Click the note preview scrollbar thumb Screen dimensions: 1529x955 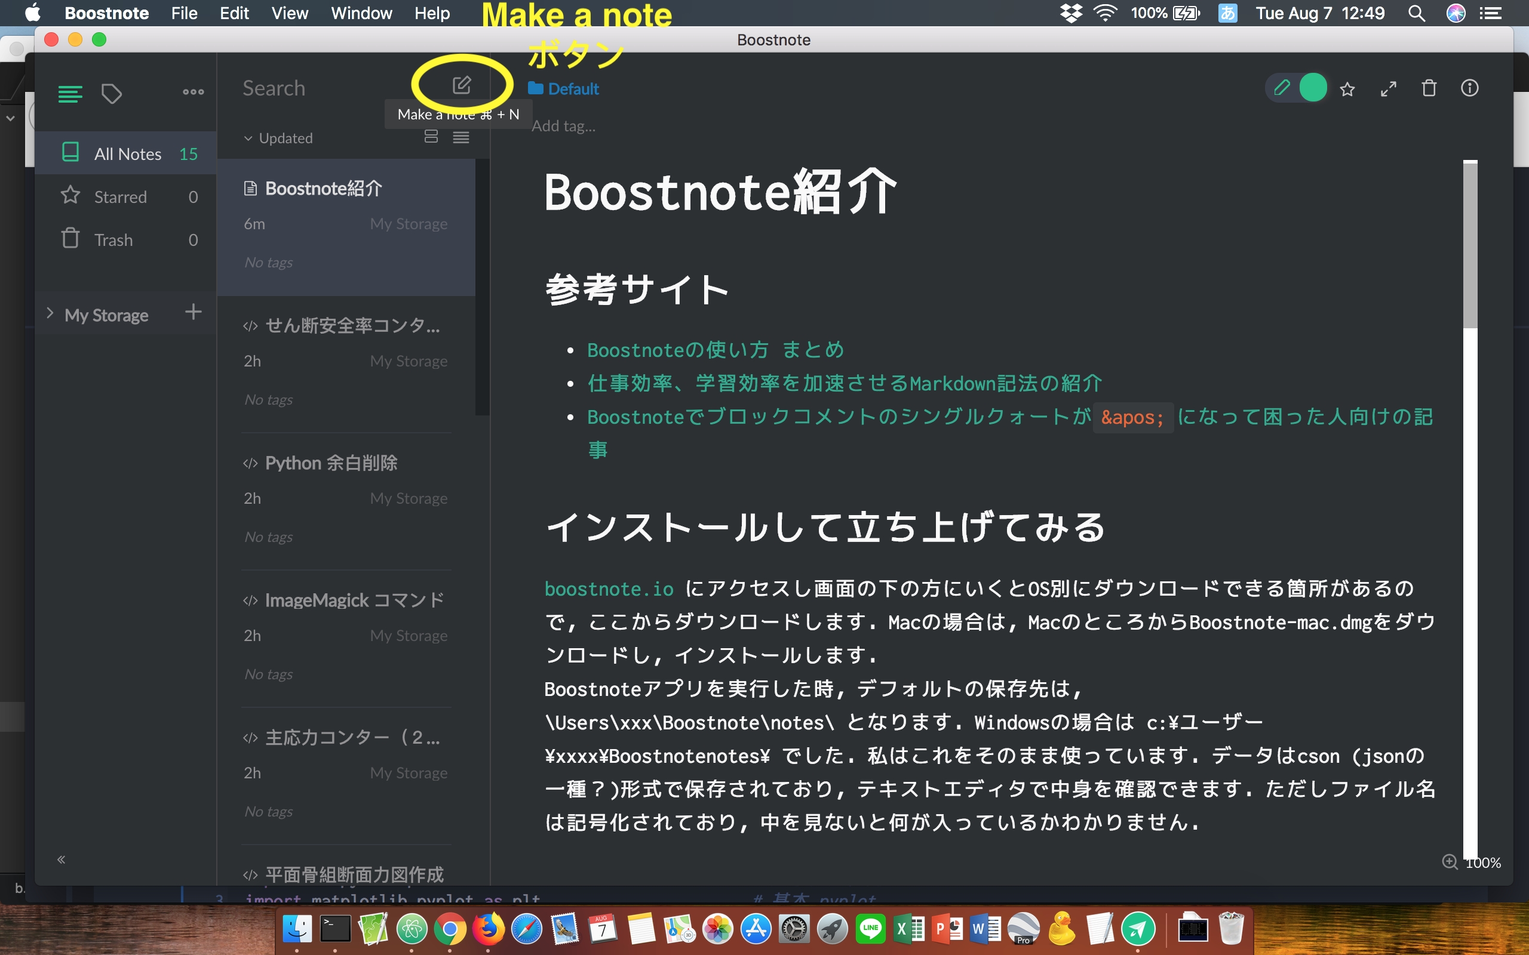pyautogui.click(x=1470, y=245)
